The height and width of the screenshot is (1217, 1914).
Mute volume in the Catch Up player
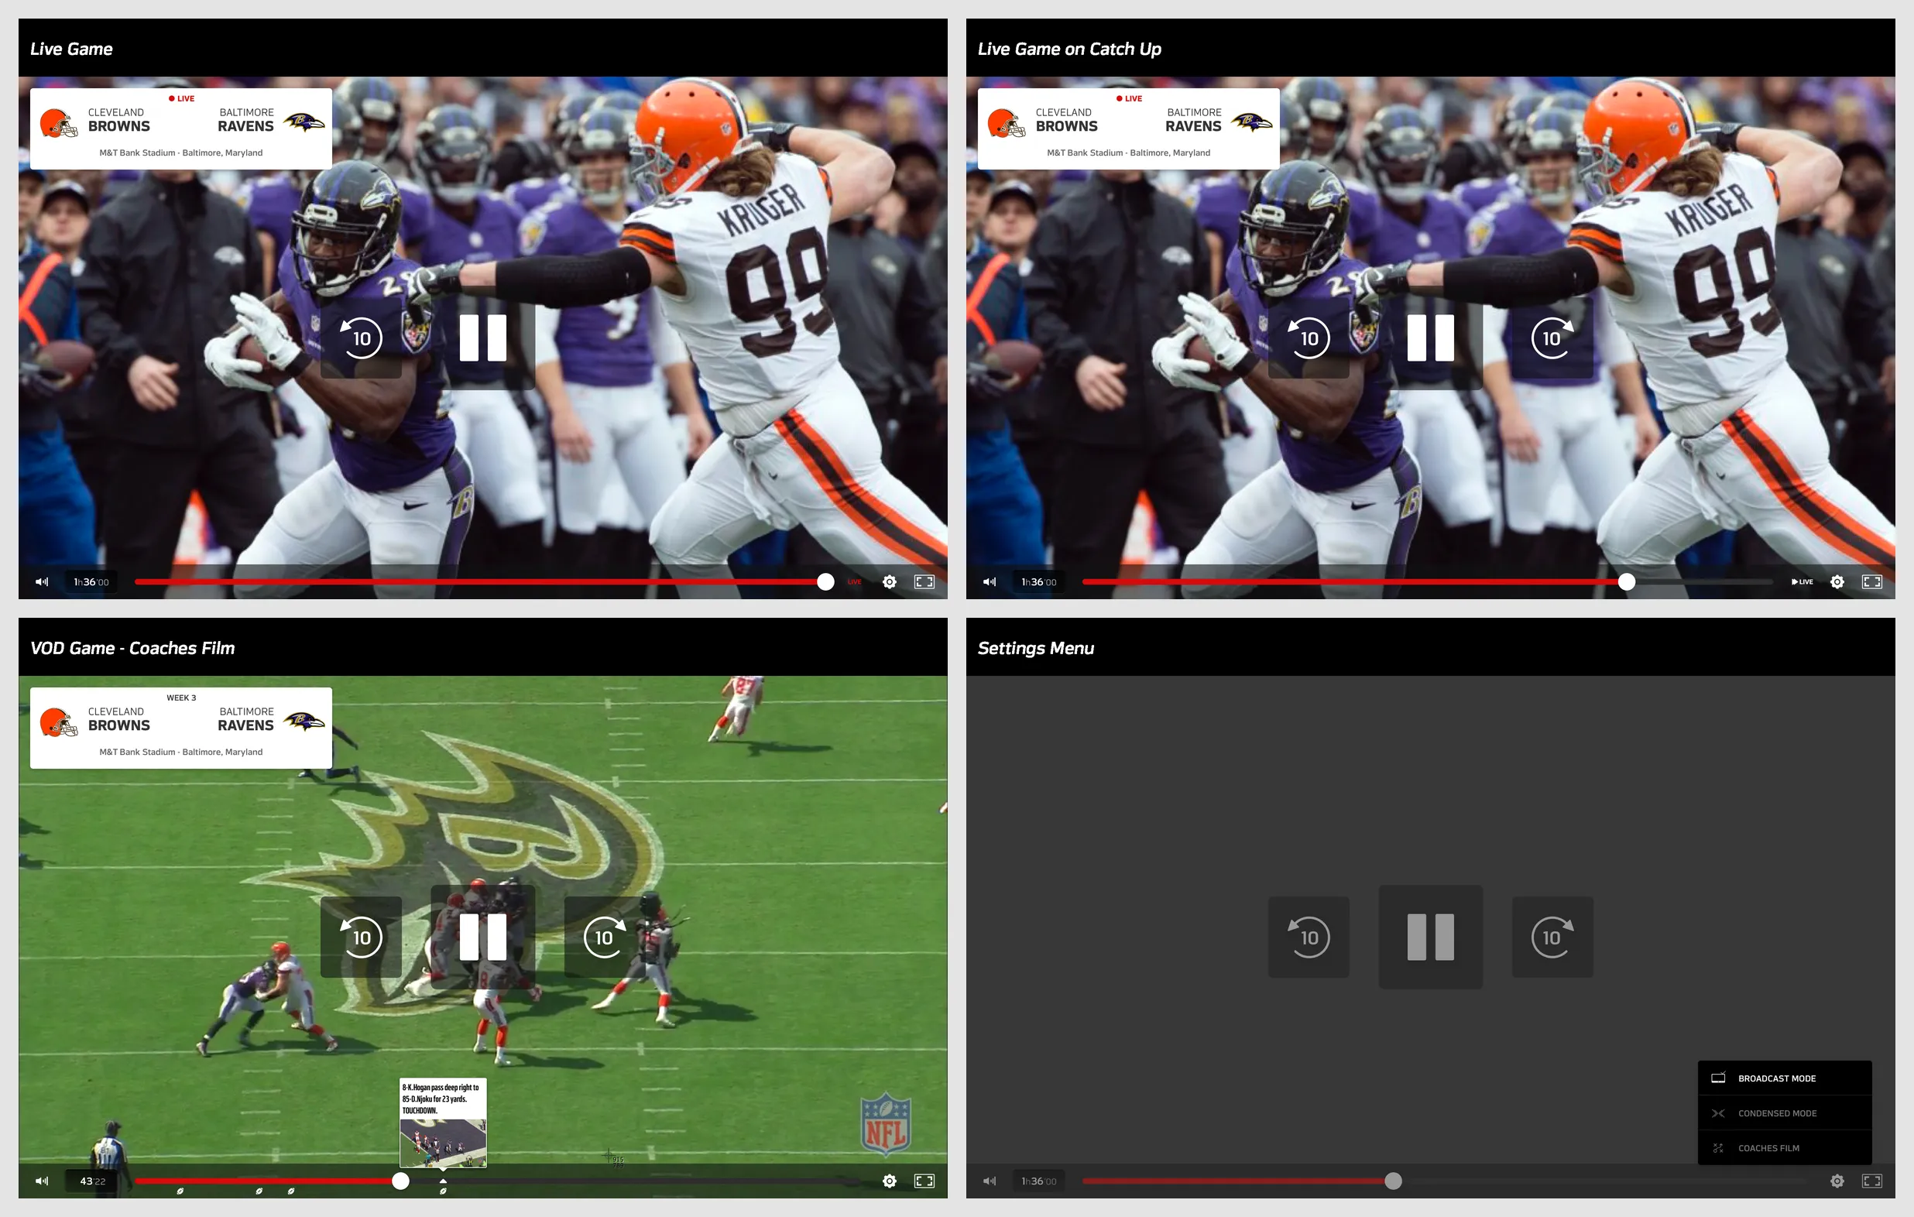[x=990, y=582]
